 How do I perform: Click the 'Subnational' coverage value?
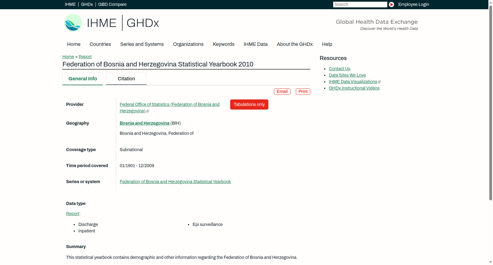coord(131,150)
